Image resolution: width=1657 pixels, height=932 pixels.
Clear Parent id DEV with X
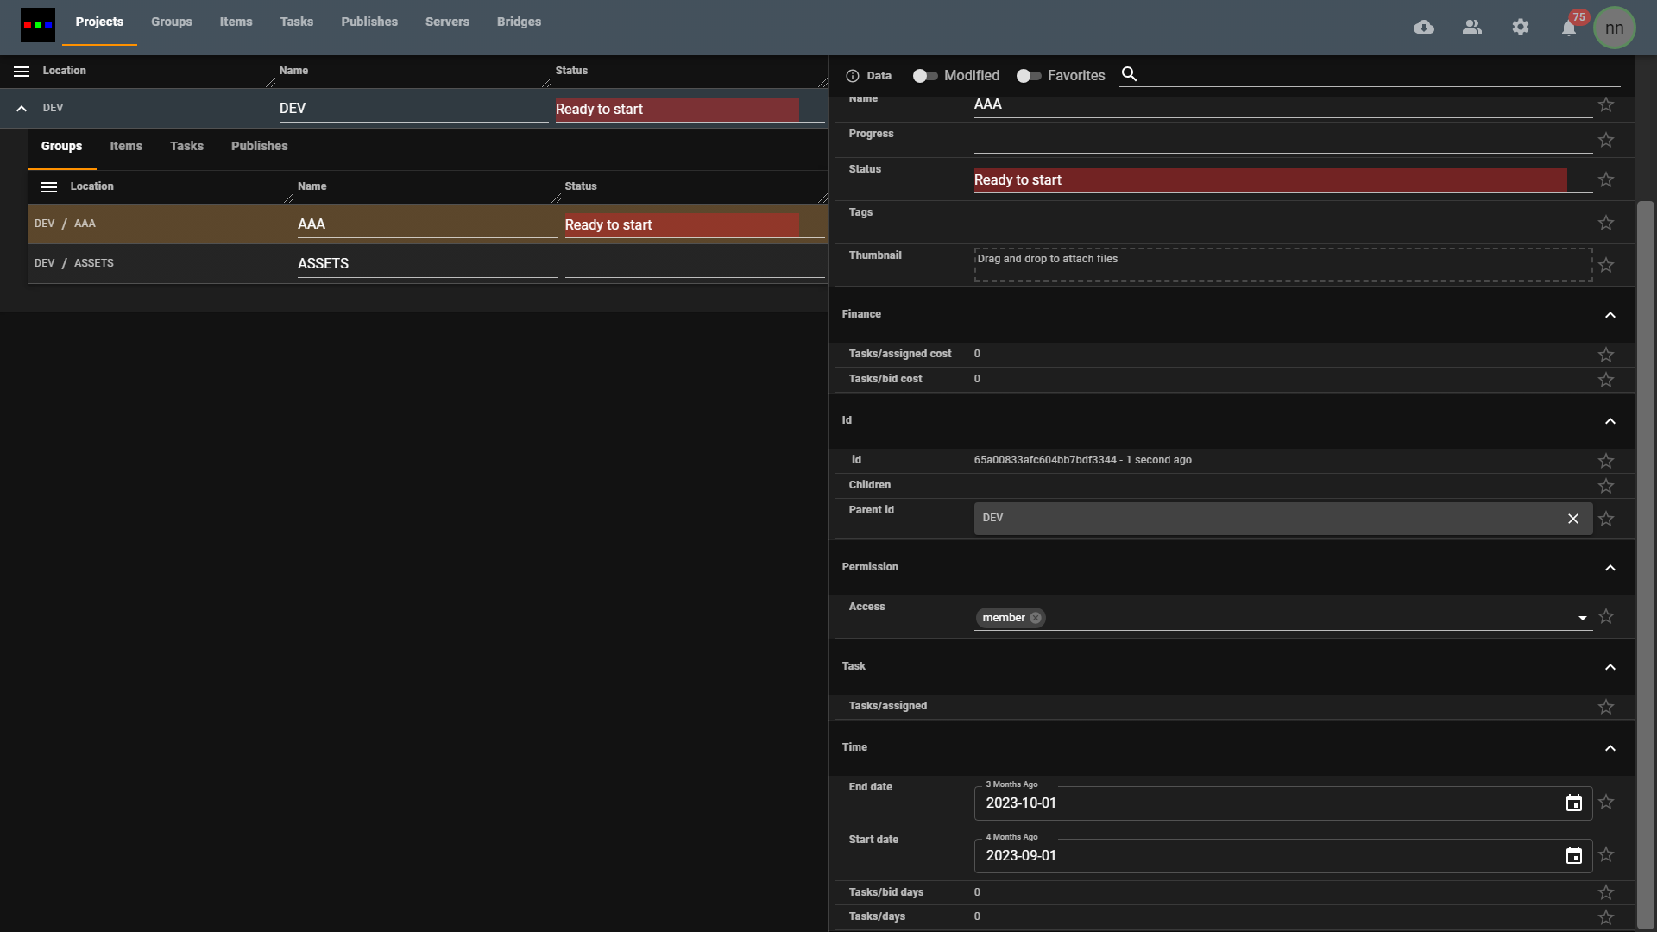(1572, 519)
